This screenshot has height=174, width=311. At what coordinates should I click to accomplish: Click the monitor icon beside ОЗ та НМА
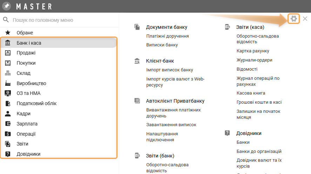8,93
